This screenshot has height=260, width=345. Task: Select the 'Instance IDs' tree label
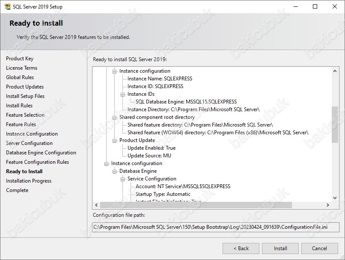141,94
